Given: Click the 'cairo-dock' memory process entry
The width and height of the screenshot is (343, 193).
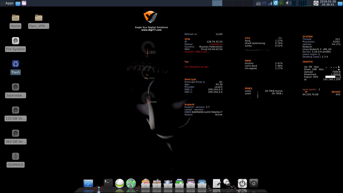Looking at the screenshot, I should click(251, 66).
